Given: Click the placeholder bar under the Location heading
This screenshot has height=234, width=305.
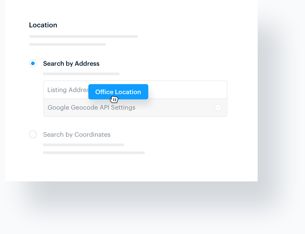Looking at the screenshot, I should [x=83, y=37].
